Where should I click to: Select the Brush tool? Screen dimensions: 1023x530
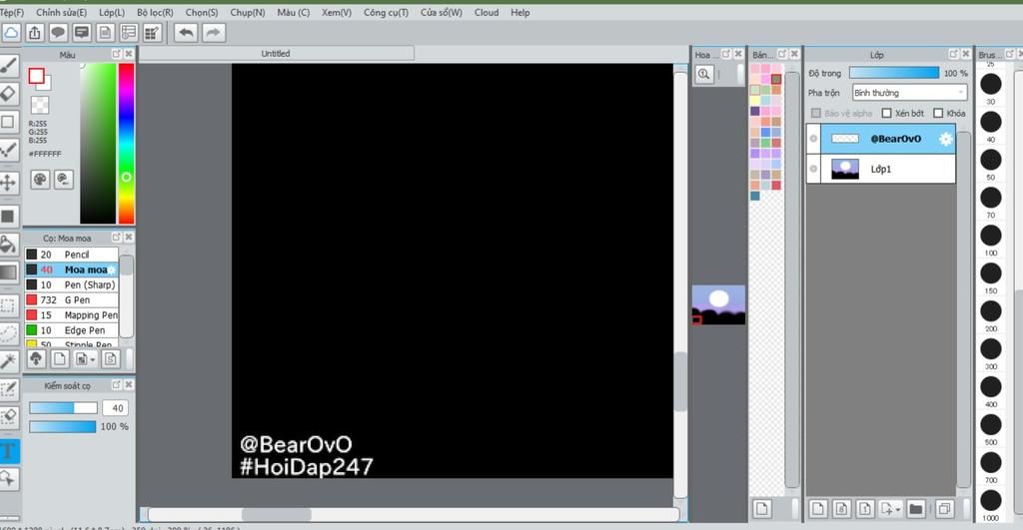[x=8, y=65]
